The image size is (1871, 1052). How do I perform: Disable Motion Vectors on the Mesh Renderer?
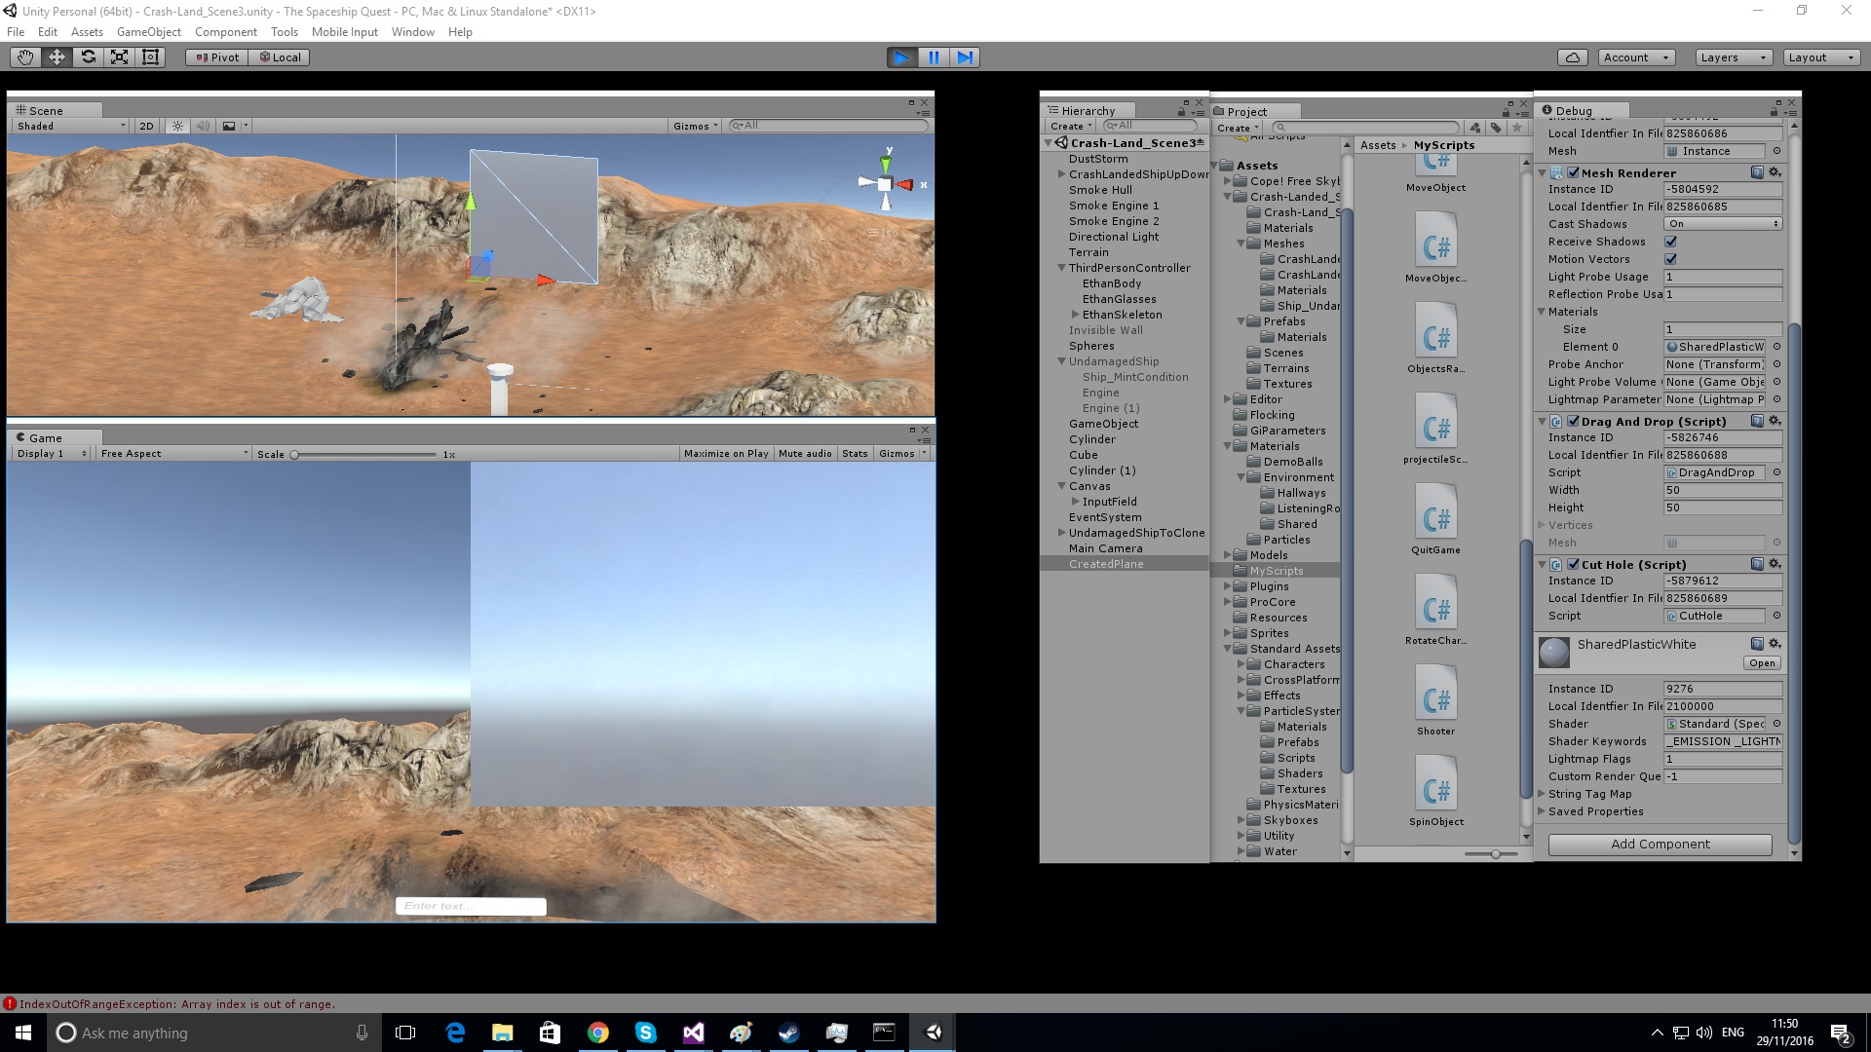(1671, 259)
